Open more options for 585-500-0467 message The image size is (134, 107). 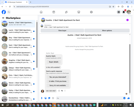(x=65, y=91)
